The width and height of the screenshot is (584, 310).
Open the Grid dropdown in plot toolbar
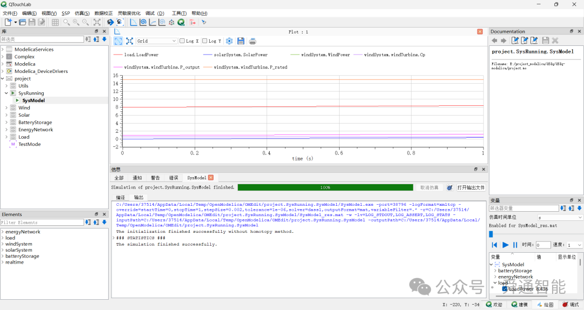(156, 41)
